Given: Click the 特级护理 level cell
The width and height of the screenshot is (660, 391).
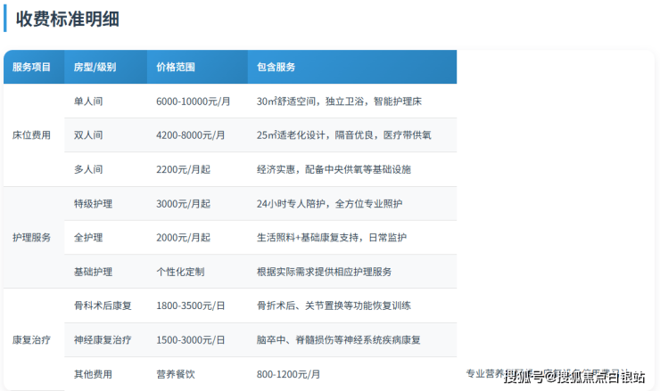Looking at the screenshot, I should tap(93, 204).
